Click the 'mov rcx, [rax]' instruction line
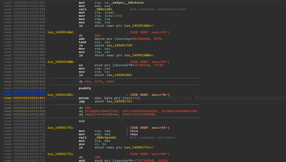Image resolution: width=286 pixels, height=162 pixels. point(96,13)
